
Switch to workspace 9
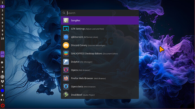[x=2, y=35]
